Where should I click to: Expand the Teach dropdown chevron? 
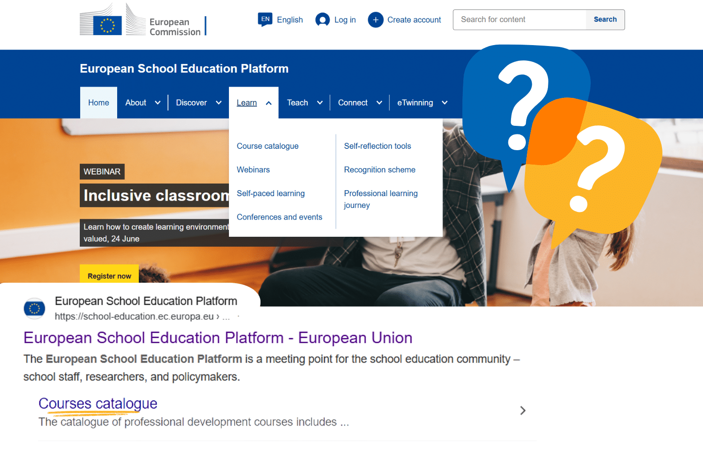pos(320,103)
